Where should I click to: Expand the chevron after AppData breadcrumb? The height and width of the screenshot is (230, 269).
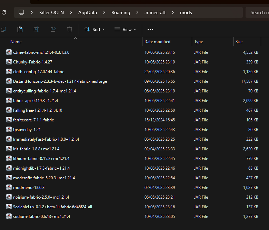tap(104, 12)
